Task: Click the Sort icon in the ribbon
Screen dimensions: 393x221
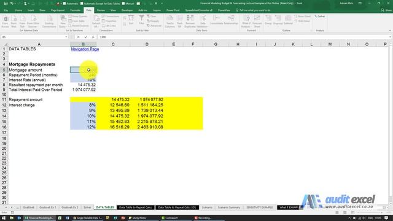Action: click(x=131, y=20)
